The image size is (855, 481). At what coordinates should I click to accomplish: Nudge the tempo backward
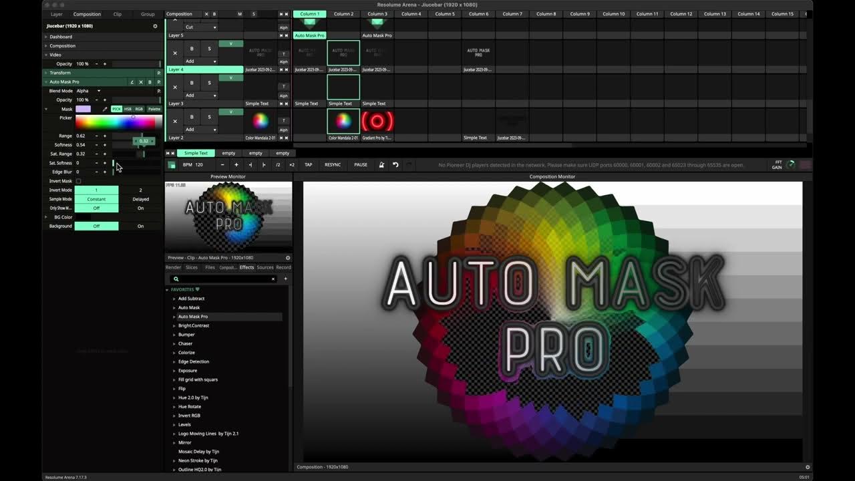[x=250, y=164]
